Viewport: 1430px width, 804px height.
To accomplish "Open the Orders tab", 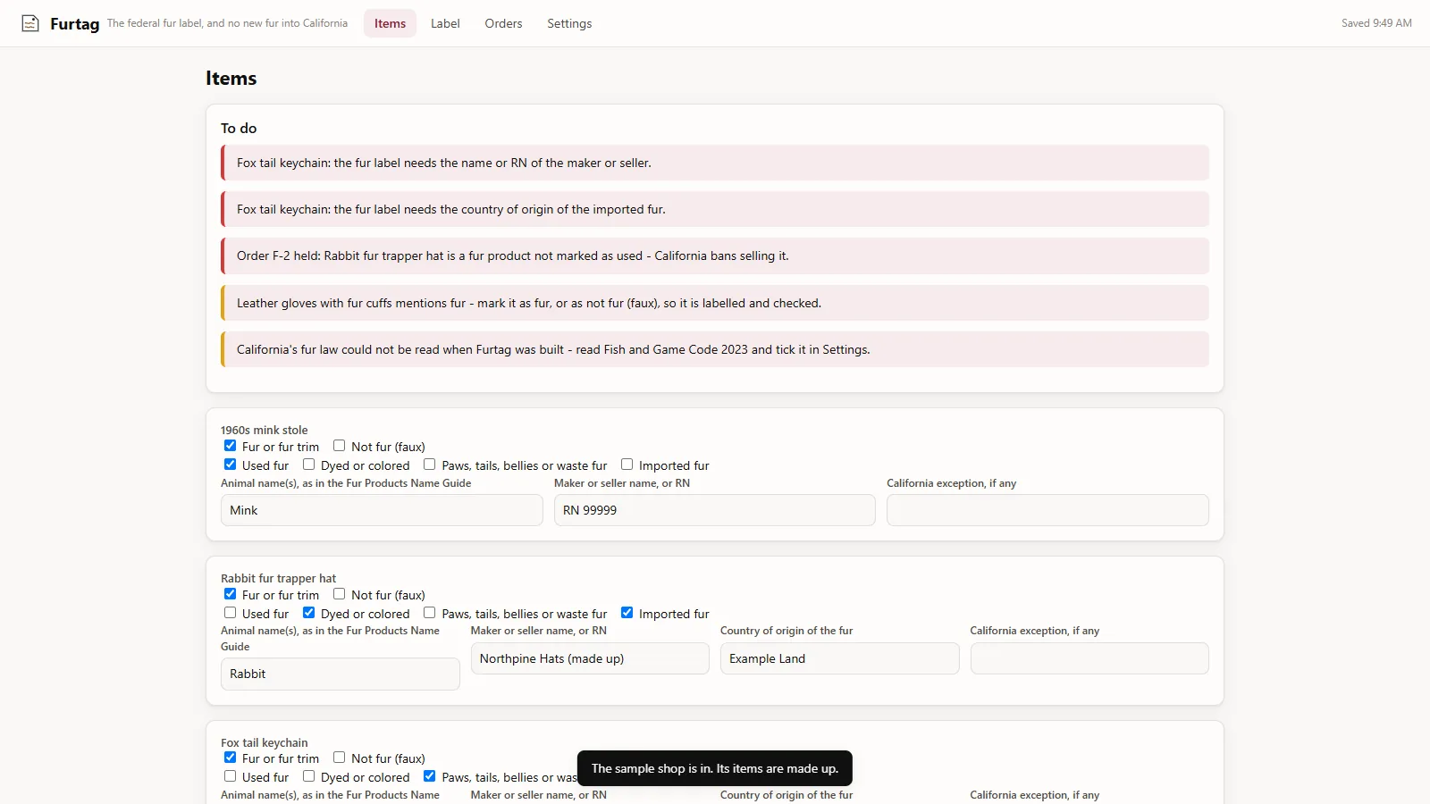I will point(503,23).
